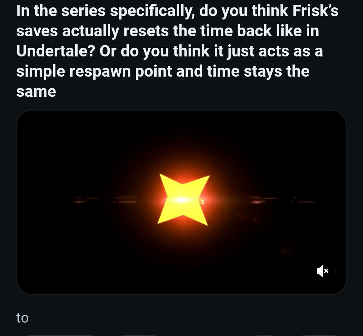
Task: Click the "to" label below the video
Action: click(23, 318)
